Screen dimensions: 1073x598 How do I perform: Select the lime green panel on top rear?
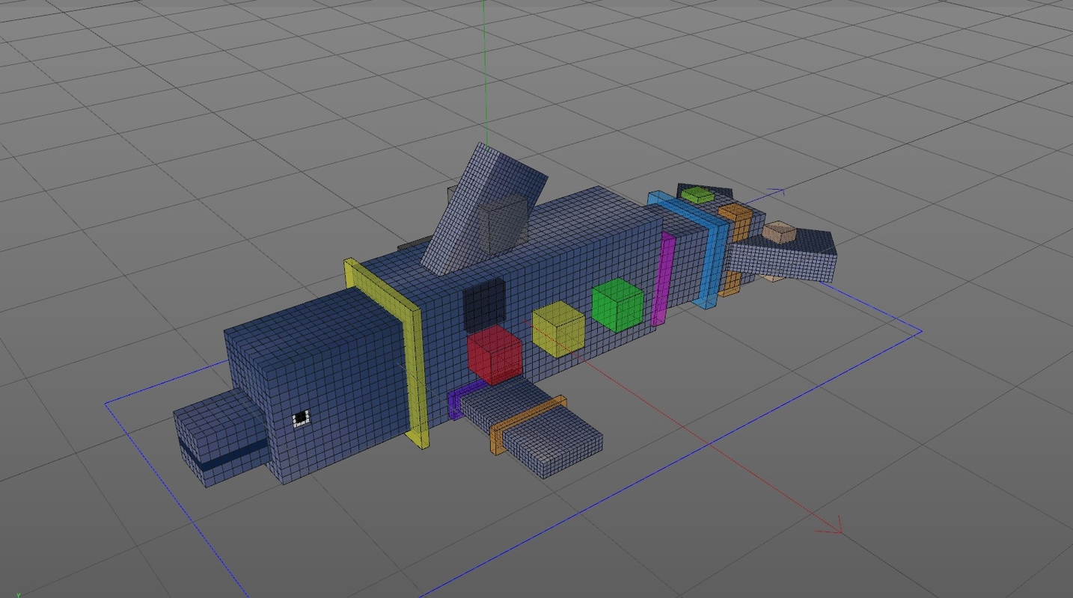[x=696, y=196]
